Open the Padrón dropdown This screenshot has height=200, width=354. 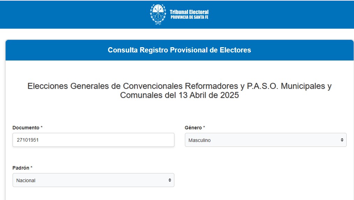point(93,180)
